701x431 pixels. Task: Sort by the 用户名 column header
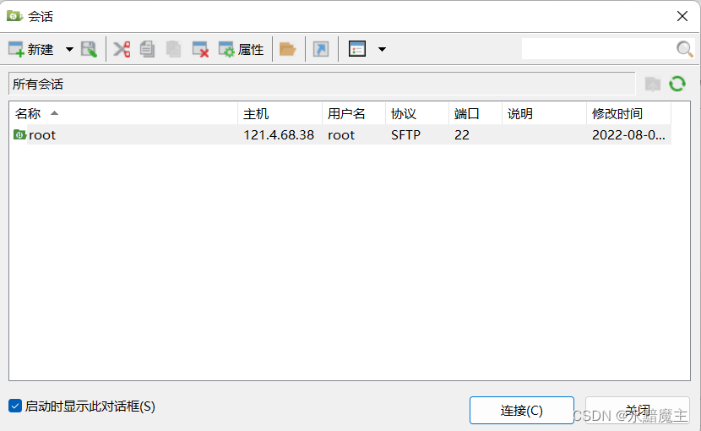point(354,114)
